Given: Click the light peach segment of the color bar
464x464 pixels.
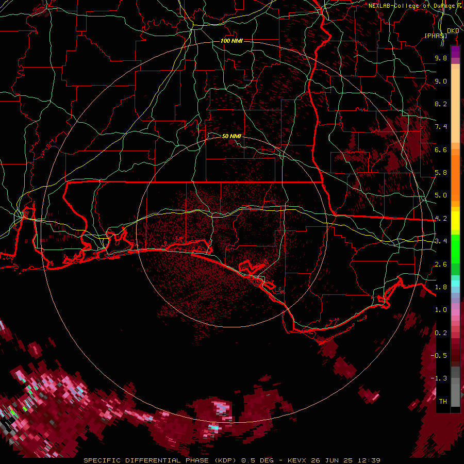Looking at the screenshot, I should (x=455, y=107).
